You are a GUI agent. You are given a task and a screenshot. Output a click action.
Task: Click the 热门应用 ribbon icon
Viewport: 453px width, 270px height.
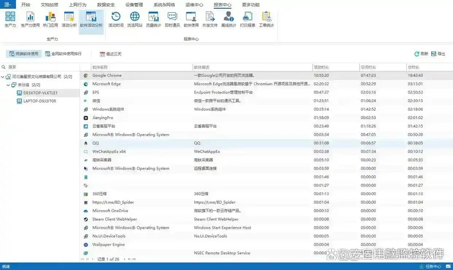tap(50, 19)
